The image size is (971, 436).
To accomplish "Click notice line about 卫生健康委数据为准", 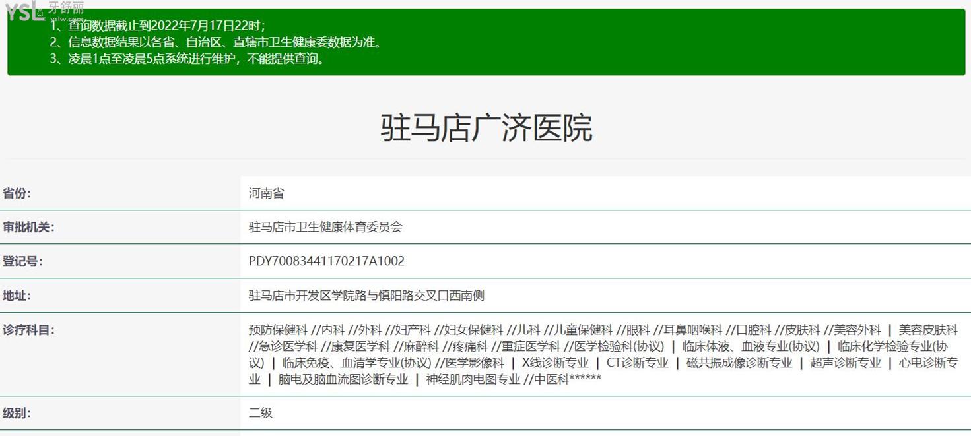I will 217,42.
